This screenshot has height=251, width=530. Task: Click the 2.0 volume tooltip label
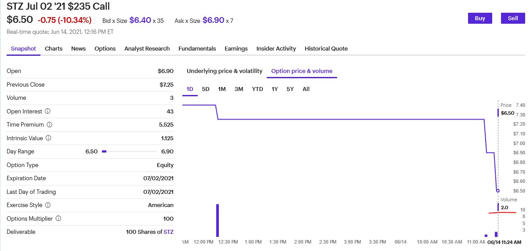point(505,207)
